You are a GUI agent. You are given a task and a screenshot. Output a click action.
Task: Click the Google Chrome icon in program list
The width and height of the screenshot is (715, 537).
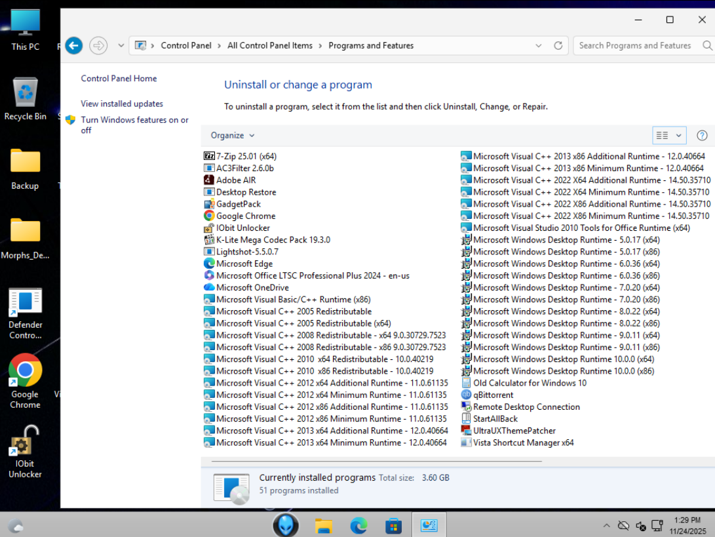pos(209,216)
